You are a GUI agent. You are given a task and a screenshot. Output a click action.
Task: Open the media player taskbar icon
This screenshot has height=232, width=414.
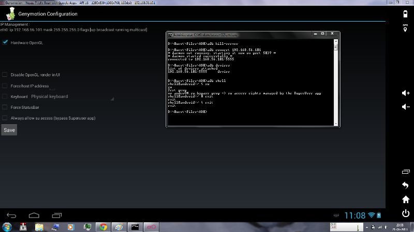click(71, 227)
